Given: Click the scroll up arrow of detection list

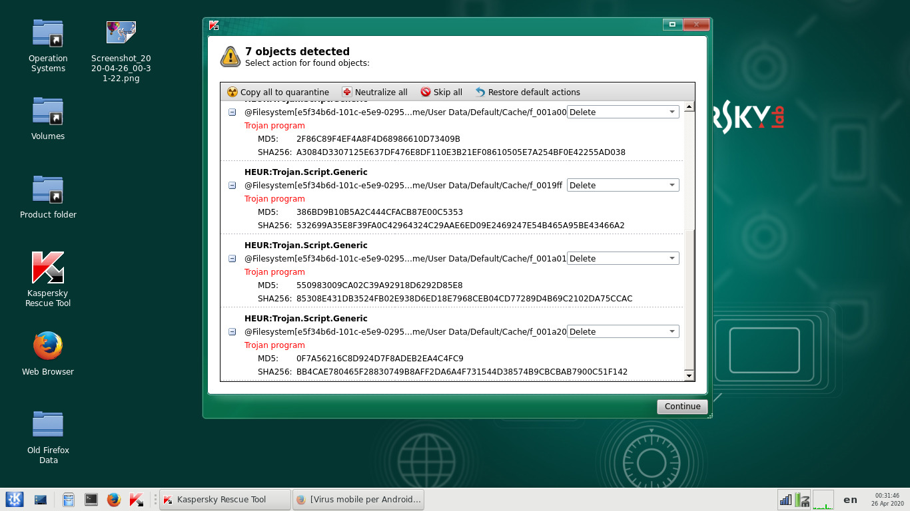Looking at the screenshot, I should coord(689,106).
